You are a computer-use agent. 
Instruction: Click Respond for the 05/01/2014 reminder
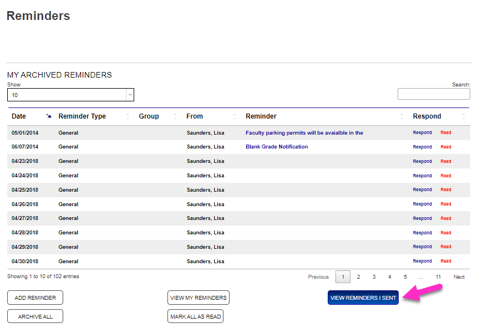click(x=422, y=133)
